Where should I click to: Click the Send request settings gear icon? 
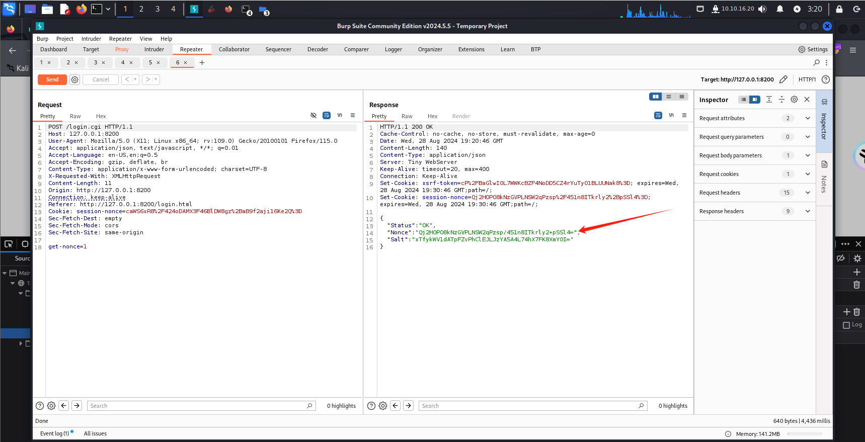[x=74, y=79]
